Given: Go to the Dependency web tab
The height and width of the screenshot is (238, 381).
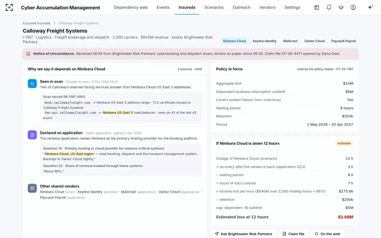Looking at the screenshot, I should click(x=131, y=7).
